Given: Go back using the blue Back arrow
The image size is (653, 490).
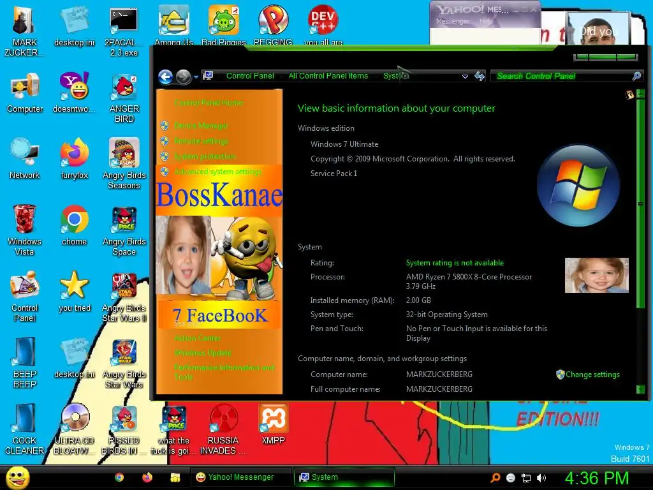Looking at the screenshot, I should point(165,77).
